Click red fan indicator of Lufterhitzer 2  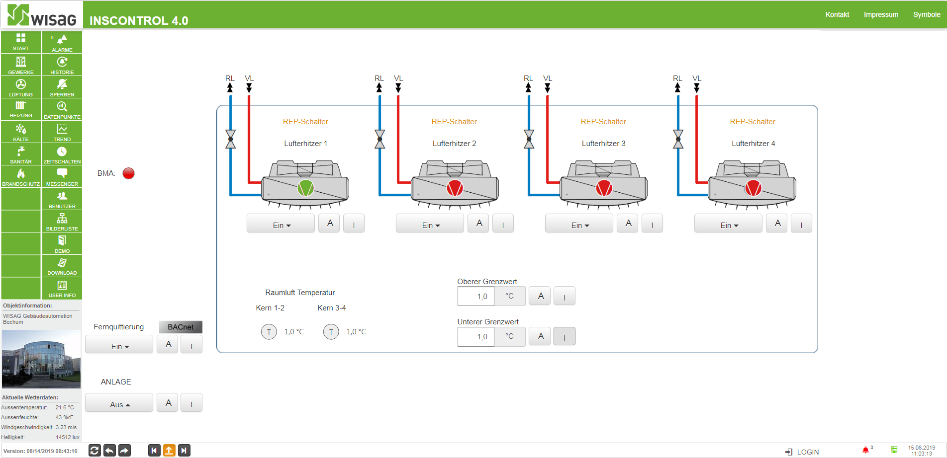point(455,188)
